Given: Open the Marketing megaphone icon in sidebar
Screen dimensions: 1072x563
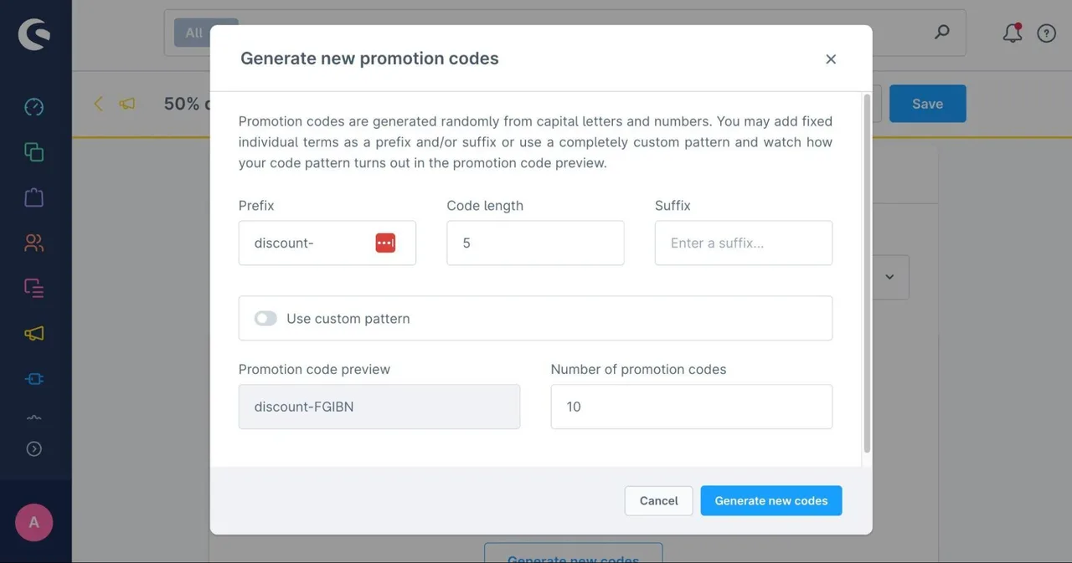Looking at the screenshot, I should point(33,333).
